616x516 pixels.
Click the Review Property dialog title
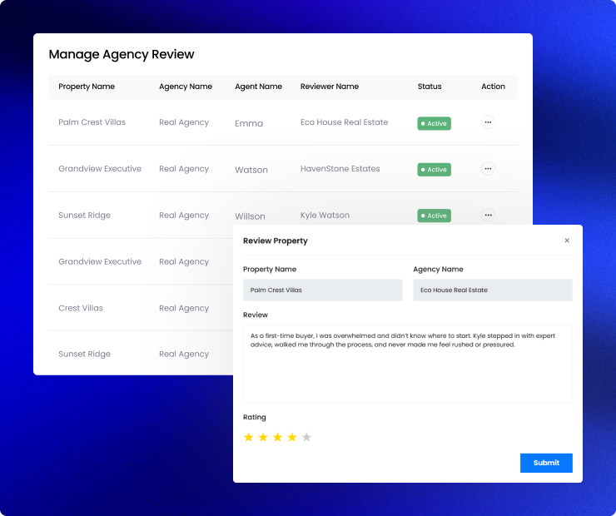point(275,241)
